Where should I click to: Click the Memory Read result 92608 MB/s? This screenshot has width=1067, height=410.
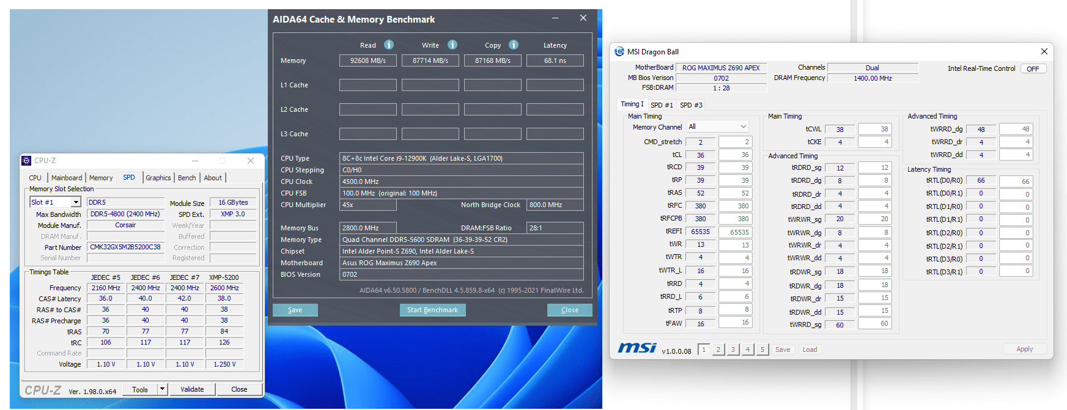tap(368, 60)
